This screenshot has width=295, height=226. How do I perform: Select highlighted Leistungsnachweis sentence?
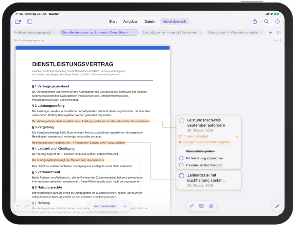tap(91, 121)
